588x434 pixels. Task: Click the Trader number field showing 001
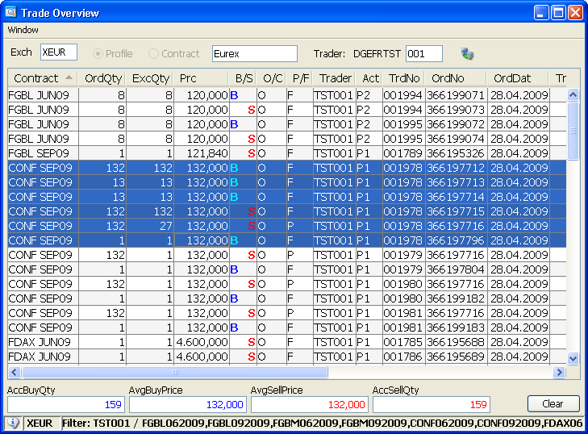point(423,54)
